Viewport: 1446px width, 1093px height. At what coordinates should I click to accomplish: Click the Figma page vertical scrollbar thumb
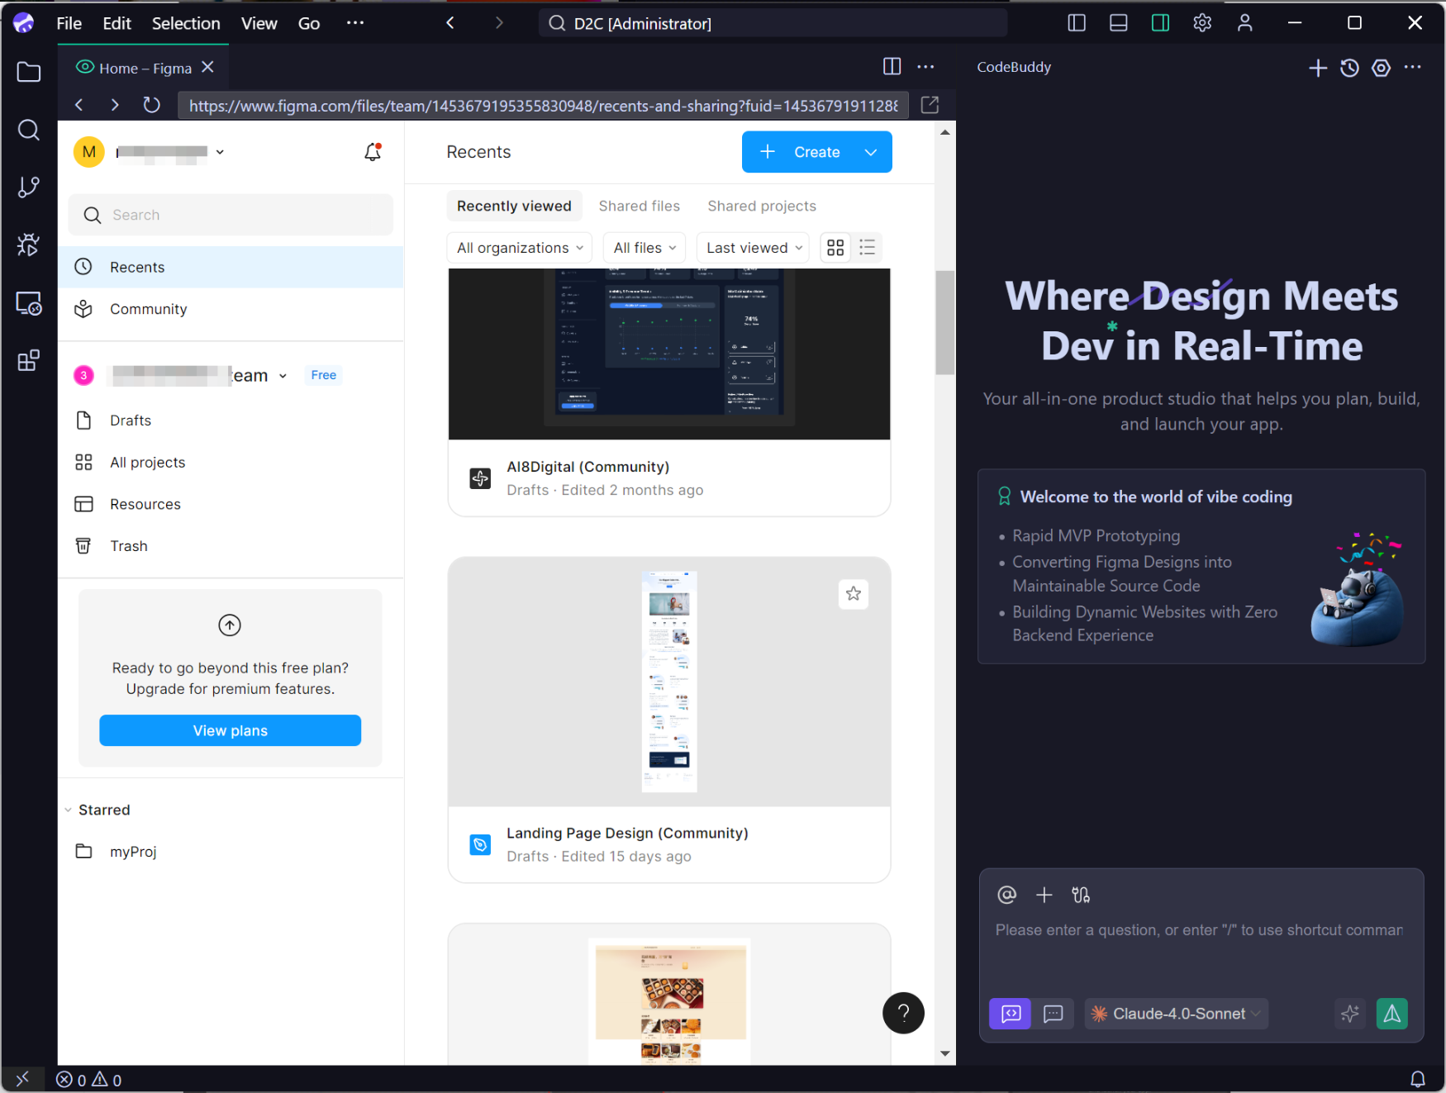pyautogui.click(x=944, y=322)
